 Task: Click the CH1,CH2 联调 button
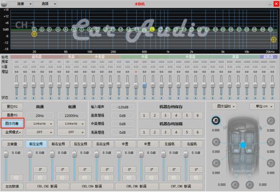tap(48, 186)
